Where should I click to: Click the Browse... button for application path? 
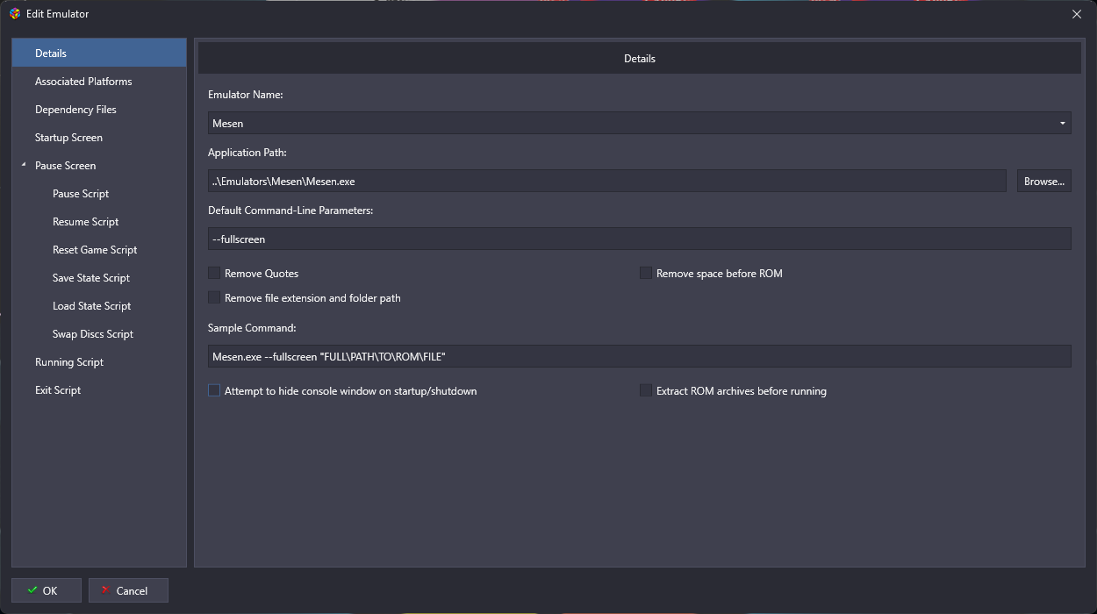[x=1044, y=182]
